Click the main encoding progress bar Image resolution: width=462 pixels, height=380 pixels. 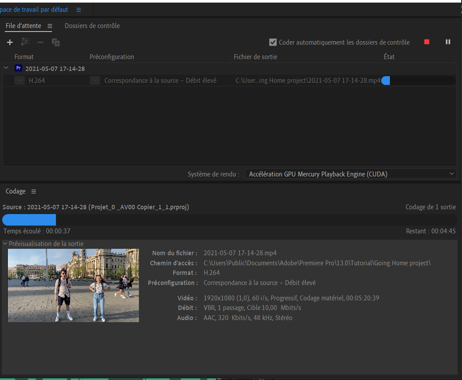click(x=230, y=220)
